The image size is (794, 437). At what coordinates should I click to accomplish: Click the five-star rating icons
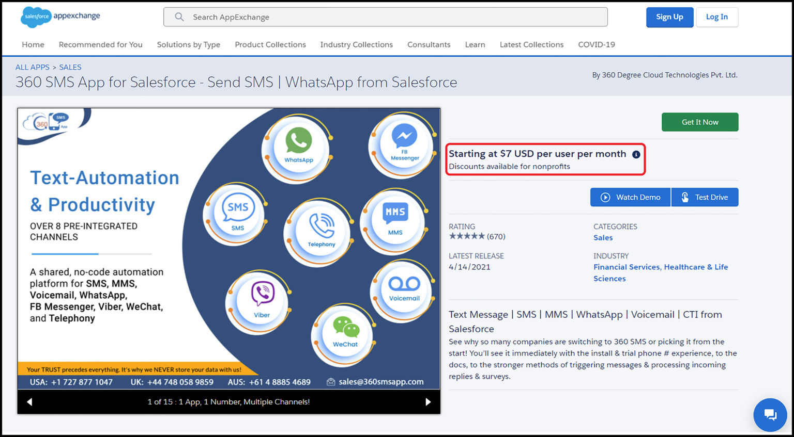467,236
